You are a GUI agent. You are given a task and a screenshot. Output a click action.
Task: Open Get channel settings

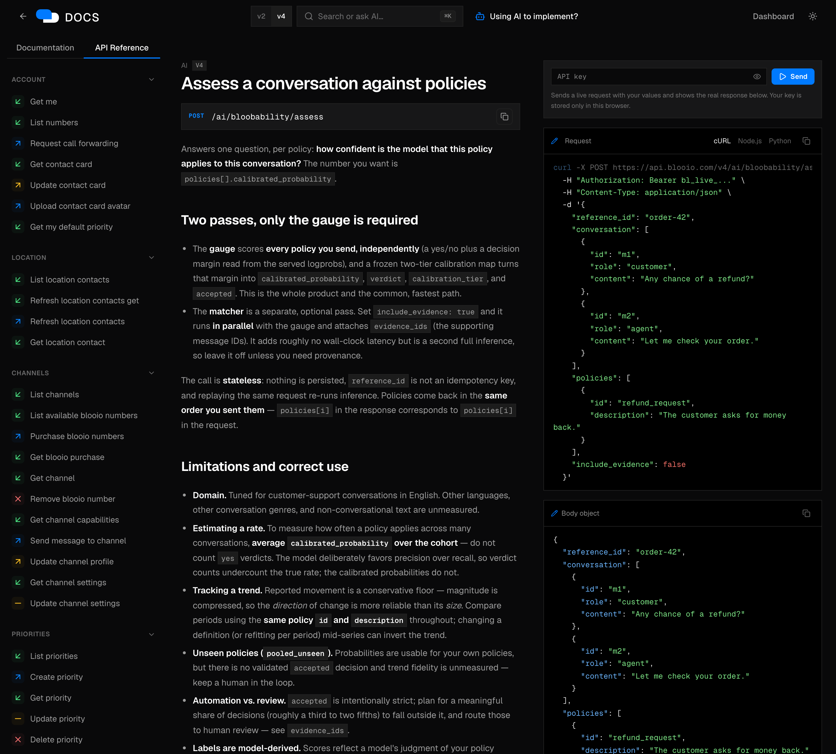click(68, 582)
